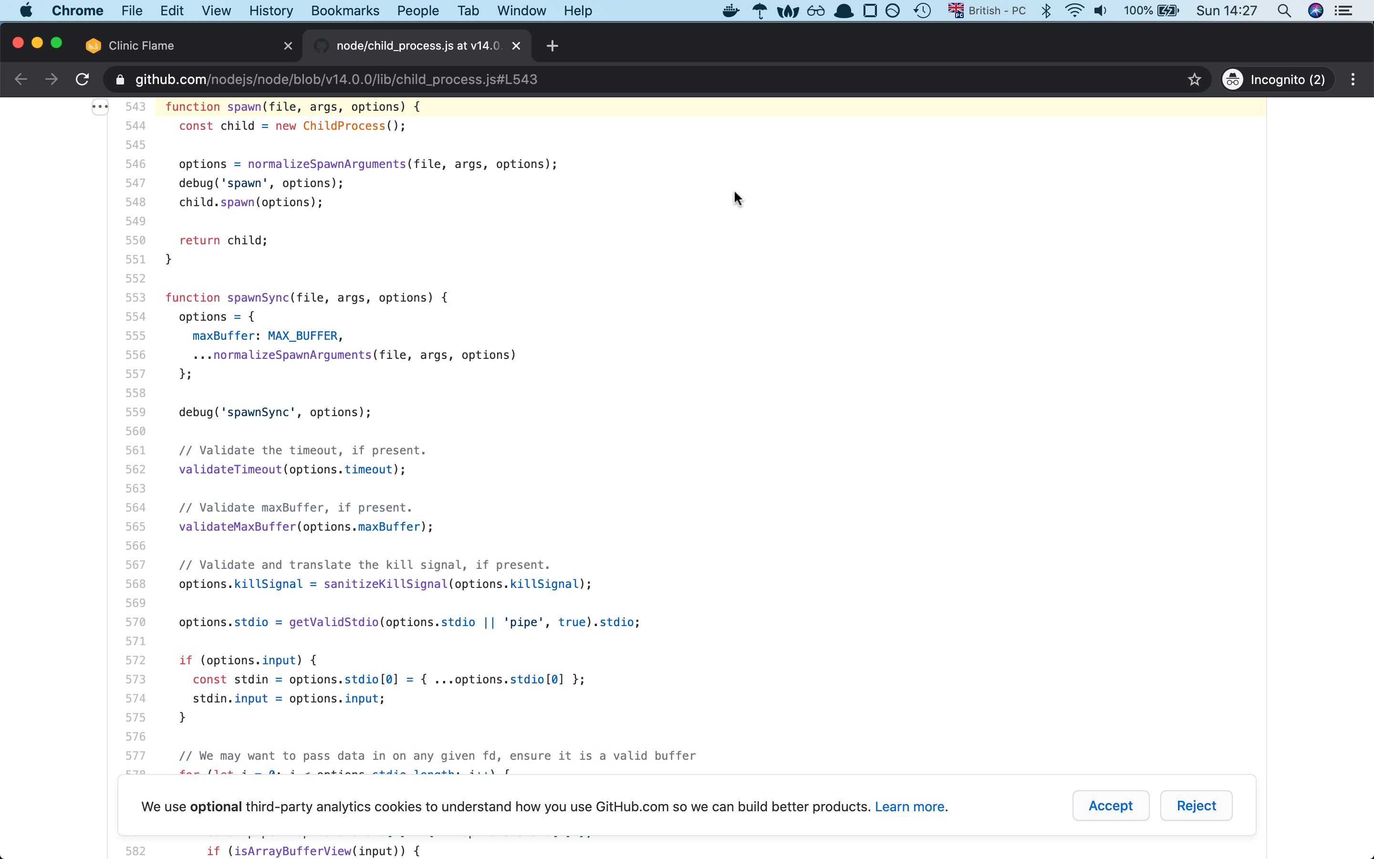Toggle Bluetooth from the menu bar
Viewport: 1374px width, 859px height.
tap(1045, 10)
